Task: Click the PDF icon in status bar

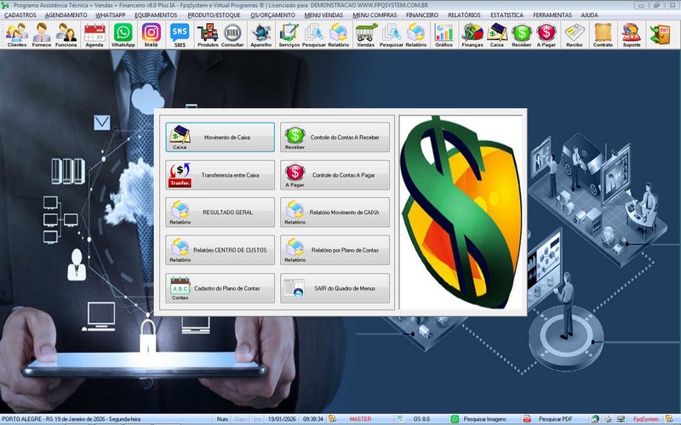Action: [x=527, y=419]
